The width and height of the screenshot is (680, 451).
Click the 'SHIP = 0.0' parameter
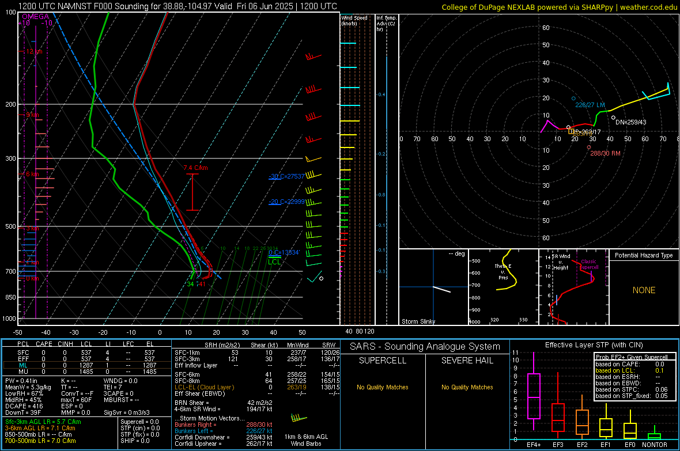[x=135, y=441]
